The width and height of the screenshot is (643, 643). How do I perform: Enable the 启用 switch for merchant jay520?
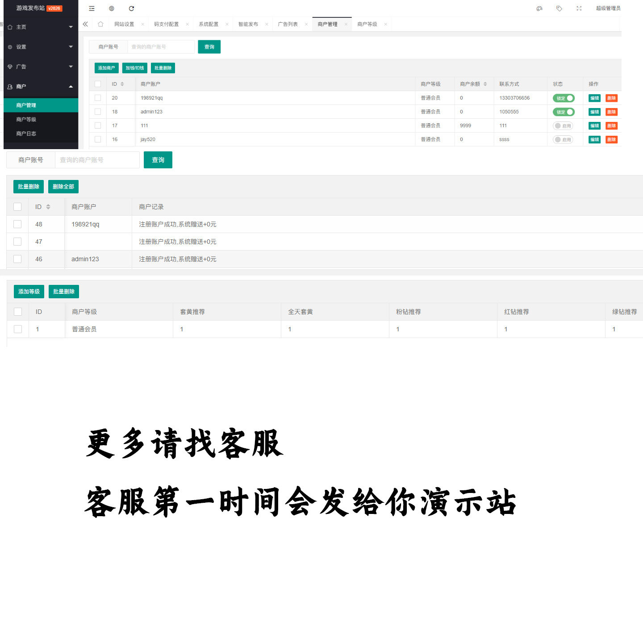[563, 140]
